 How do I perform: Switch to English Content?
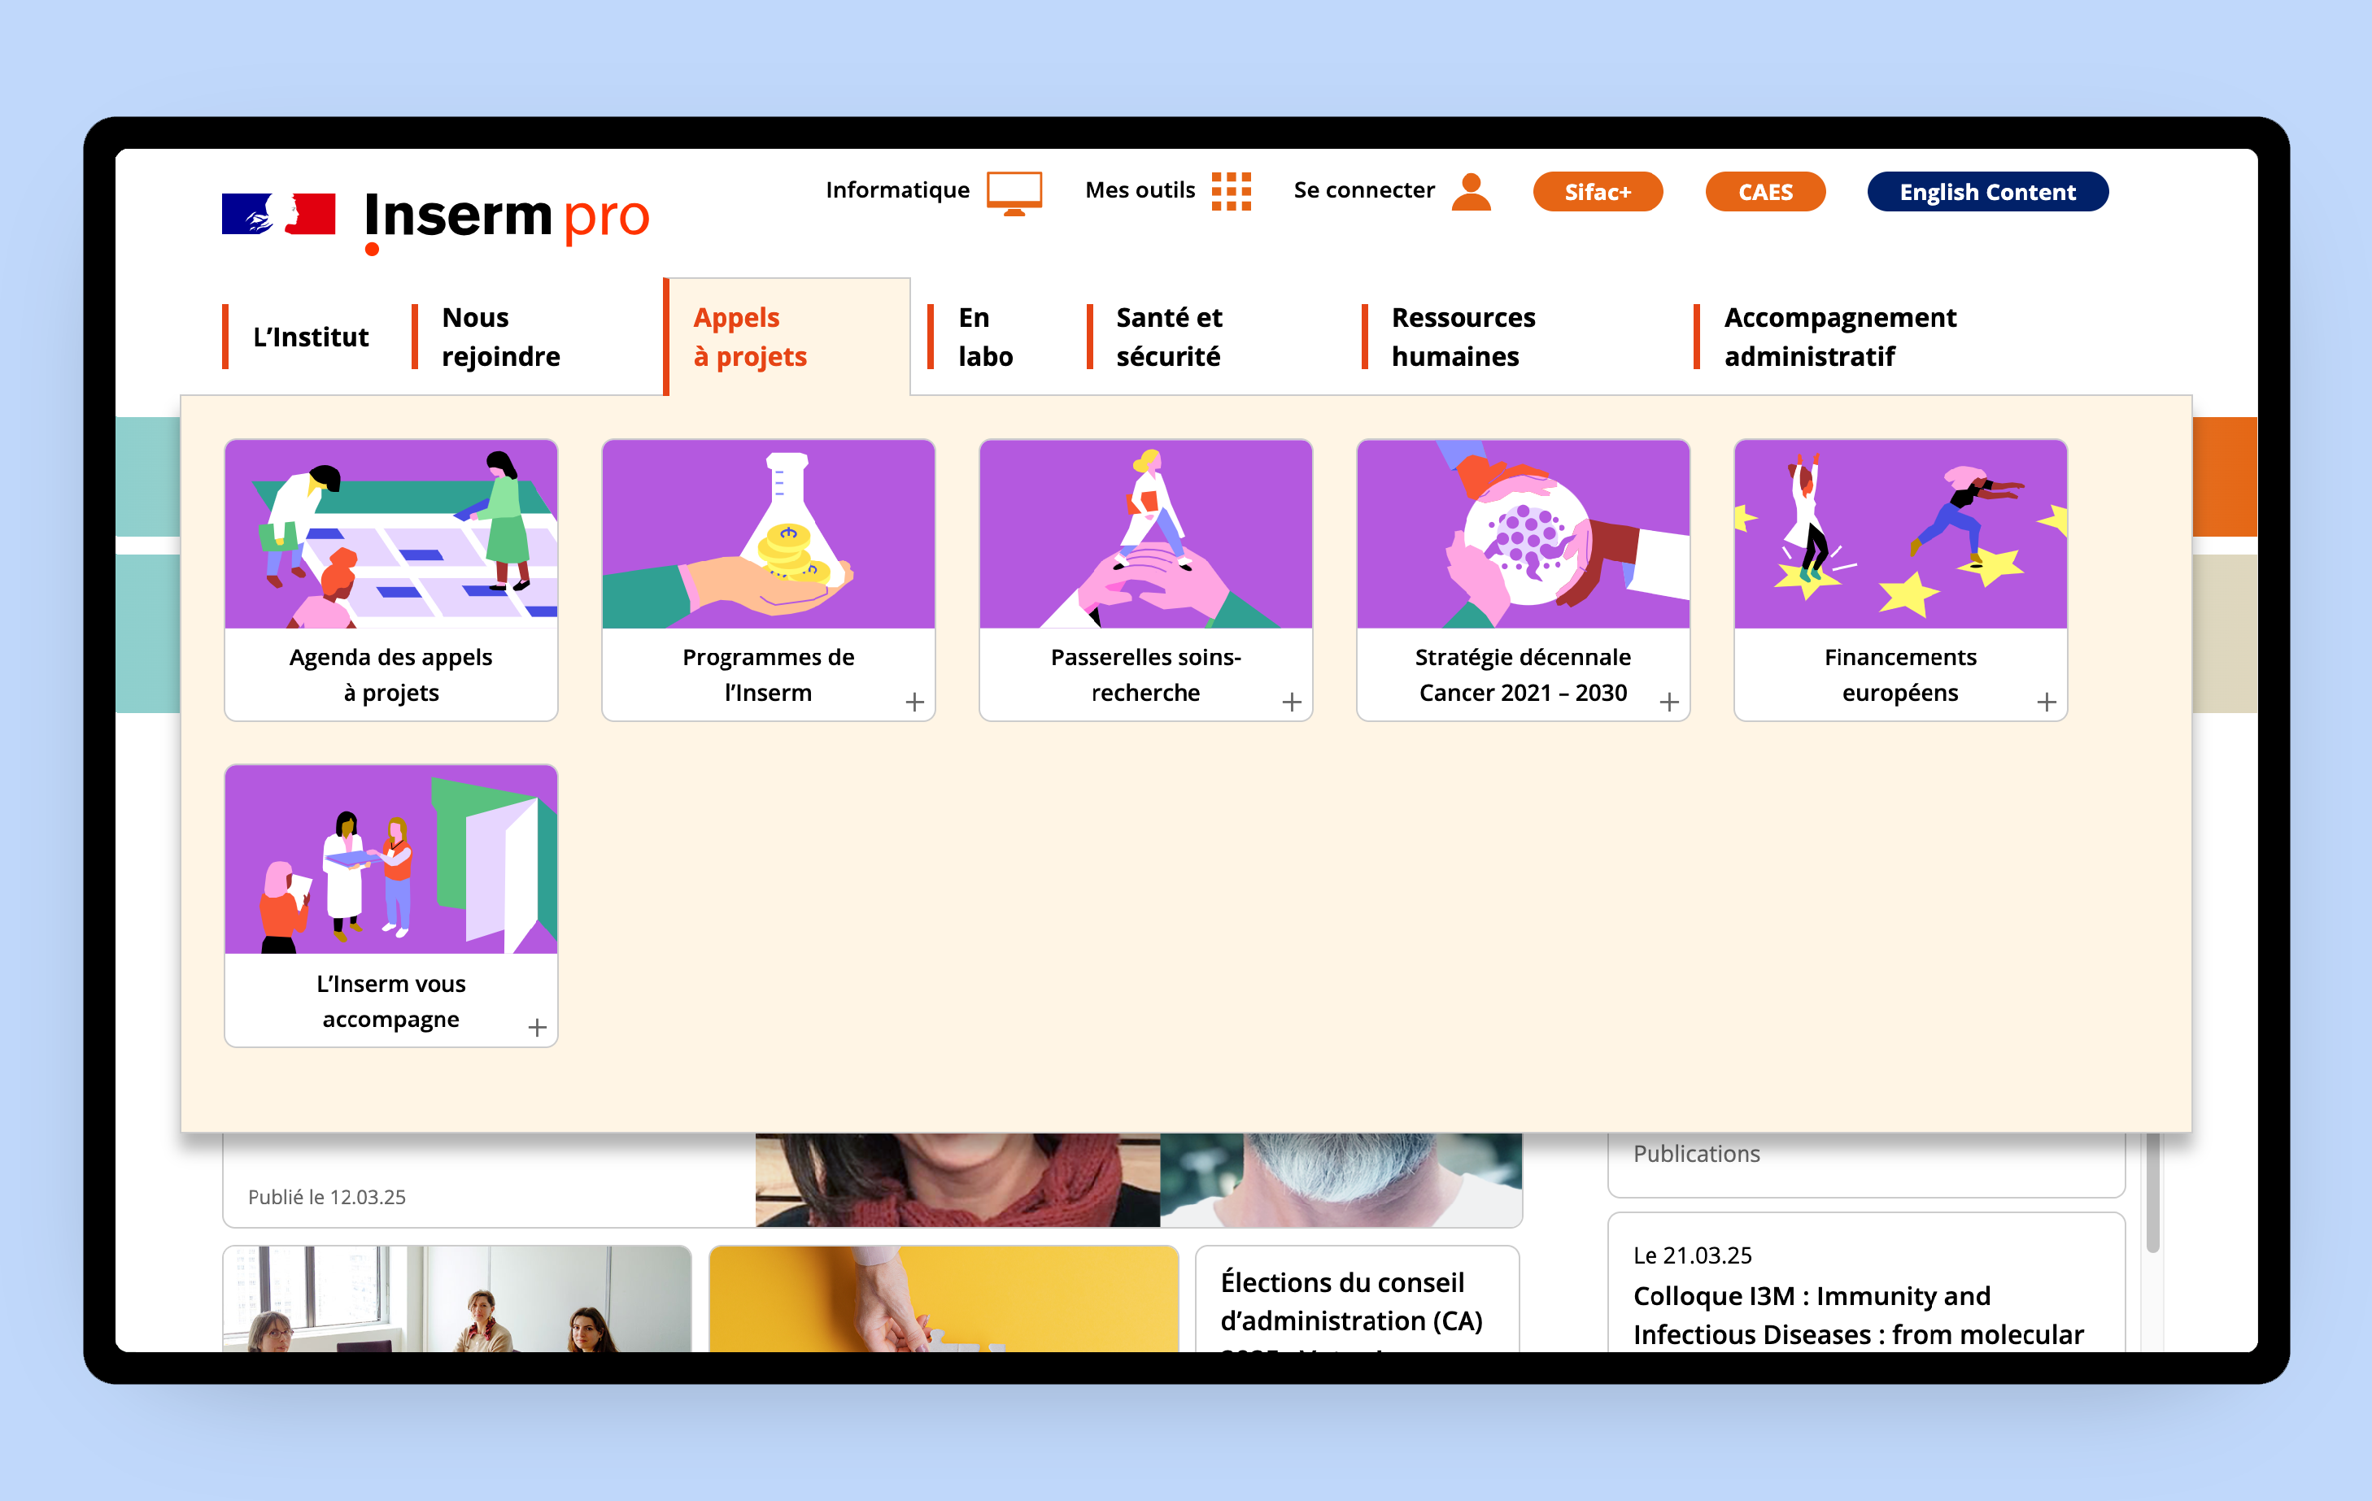point(1987,192)
